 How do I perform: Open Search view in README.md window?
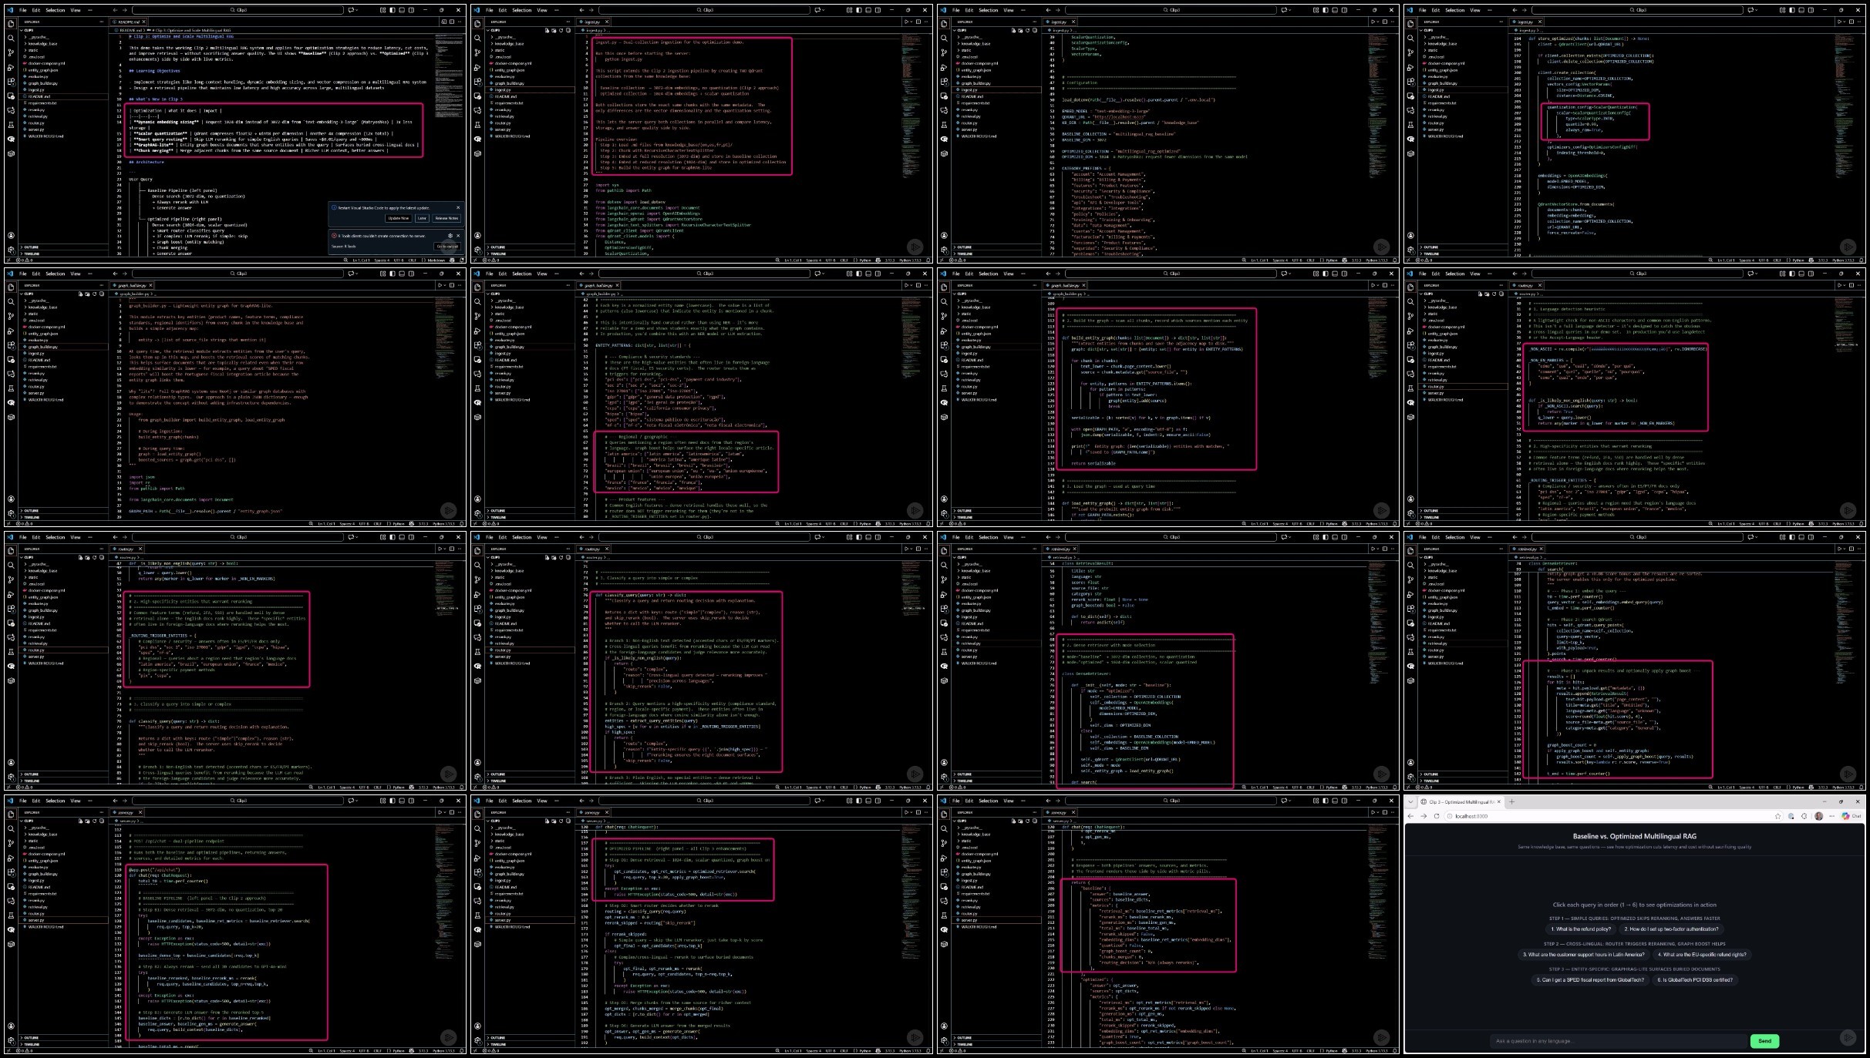pyautogui.click(x=11, y=38)
